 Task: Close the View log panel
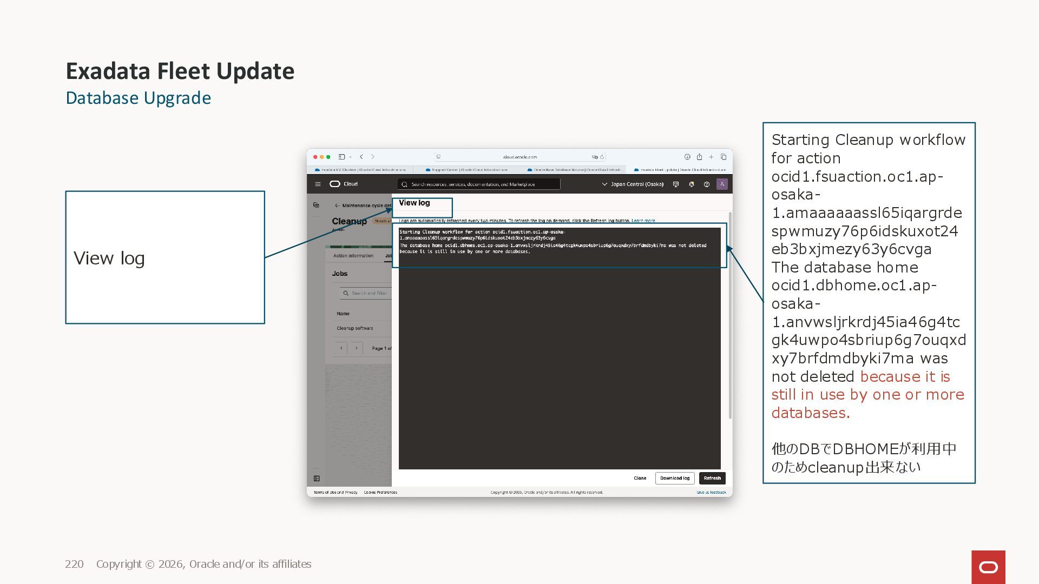click(x=640, y=478)
